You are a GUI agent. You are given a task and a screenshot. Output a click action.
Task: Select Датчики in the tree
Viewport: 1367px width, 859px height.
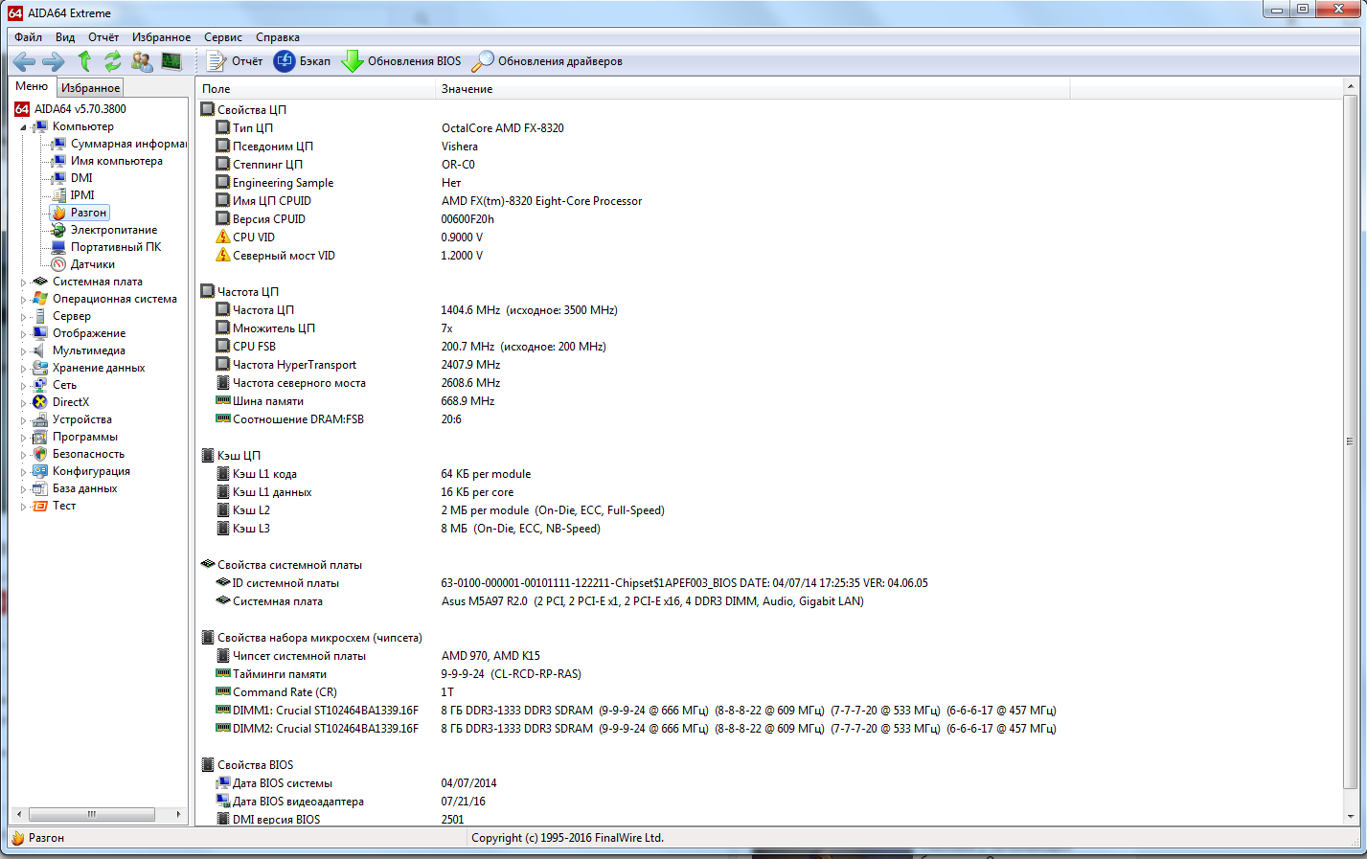click(92, 264)
